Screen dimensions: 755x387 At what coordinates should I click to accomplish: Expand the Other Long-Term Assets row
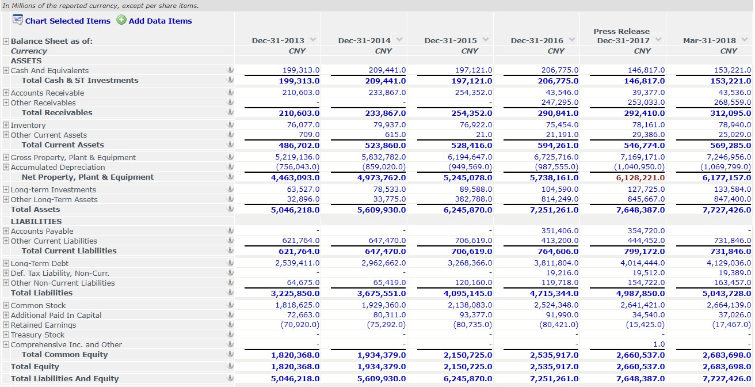click(x=6, y=199)
